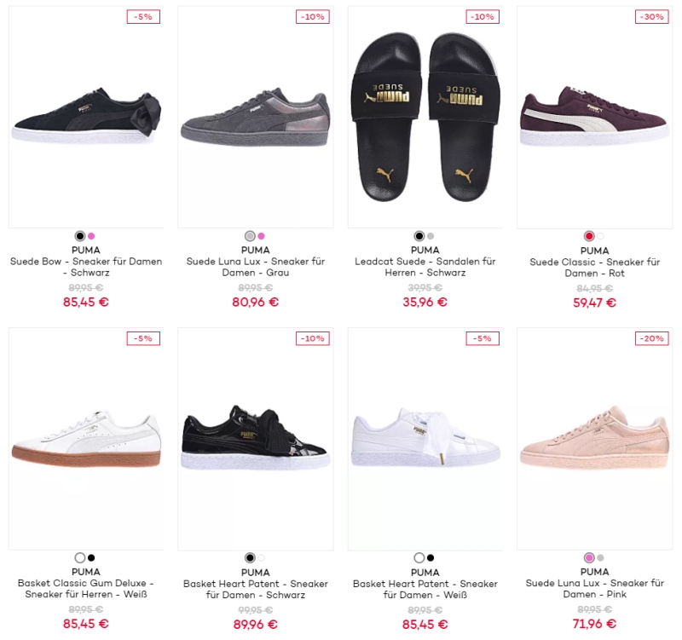The image size is (682, 640).
Task: Select red swatch under Suede Classic
Action: pos(589,236)
